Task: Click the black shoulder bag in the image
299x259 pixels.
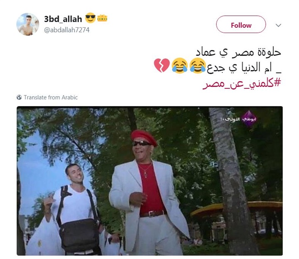Action: 79,235
